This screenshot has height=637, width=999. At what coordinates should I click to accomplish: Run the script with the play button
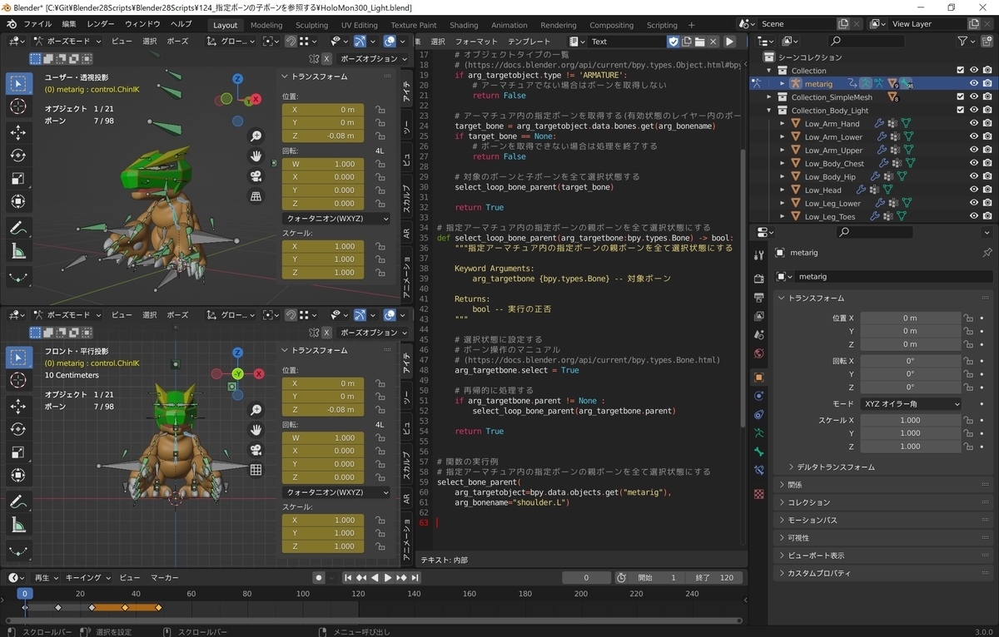pos(730,41)
